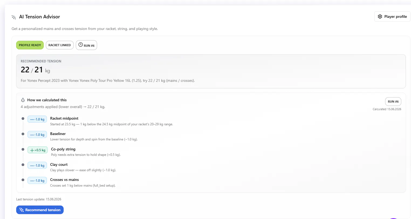The width and height of the screenshot is (411, 219).
Task: Click the gear icon in Player profile button
Action: coord(380,16)
